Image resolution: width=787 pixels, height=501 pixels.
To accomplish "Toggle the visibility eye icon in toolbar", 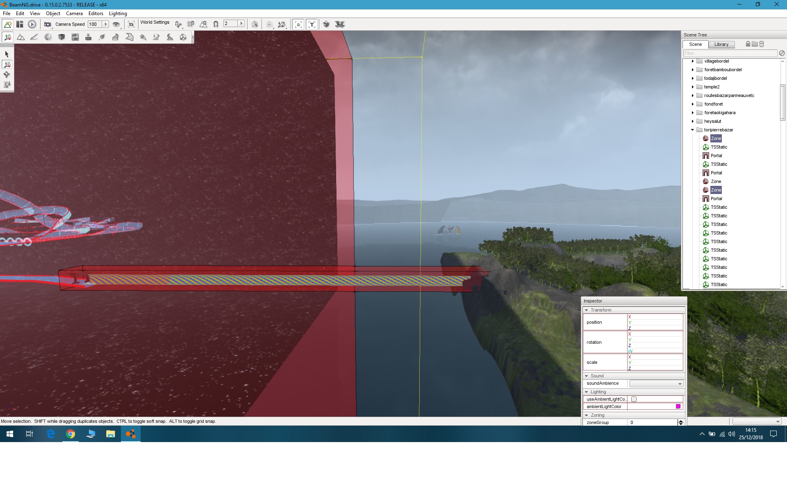I will 116,25.
